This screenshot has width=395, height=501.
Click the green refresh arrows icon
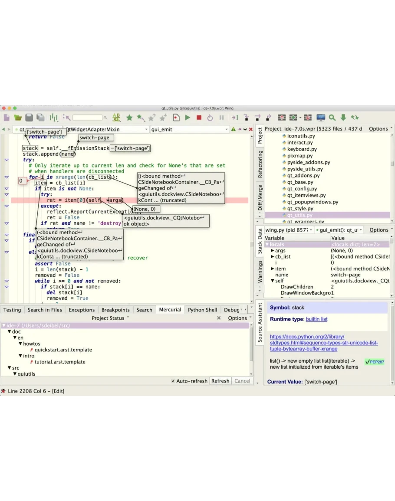click(x=354, y=118)
